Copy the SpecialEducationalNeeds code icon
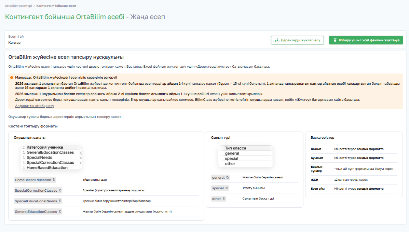 60,201
